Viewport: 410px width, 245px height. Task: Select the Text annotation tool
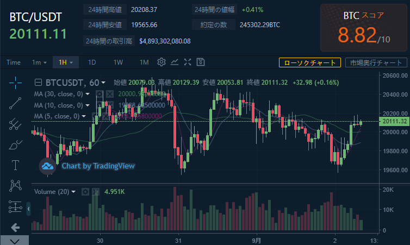pyautogui.click(x=15, y=165)
